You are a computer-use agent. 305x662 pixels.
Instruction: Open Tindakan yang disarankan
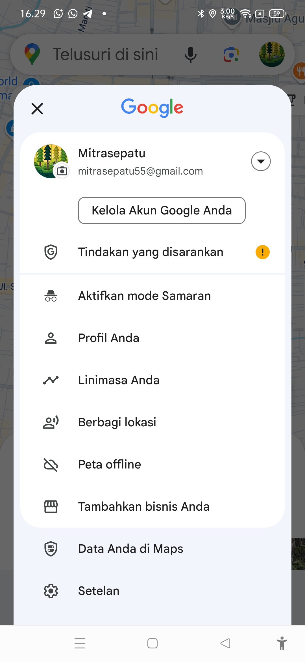pos(152,252)
